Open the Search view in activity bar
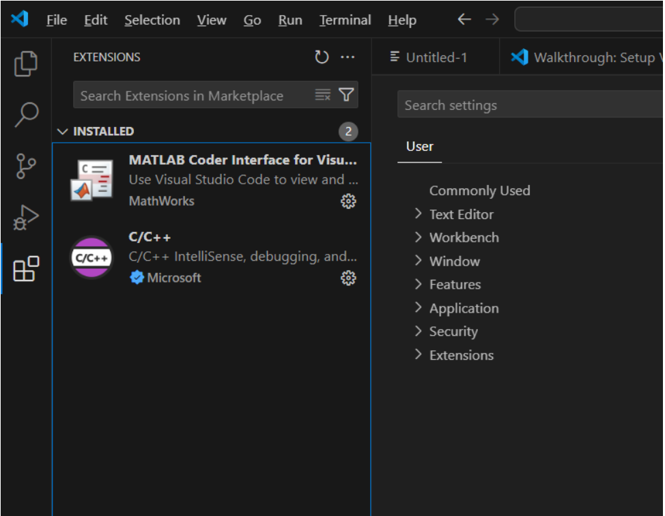 point(26,115)
